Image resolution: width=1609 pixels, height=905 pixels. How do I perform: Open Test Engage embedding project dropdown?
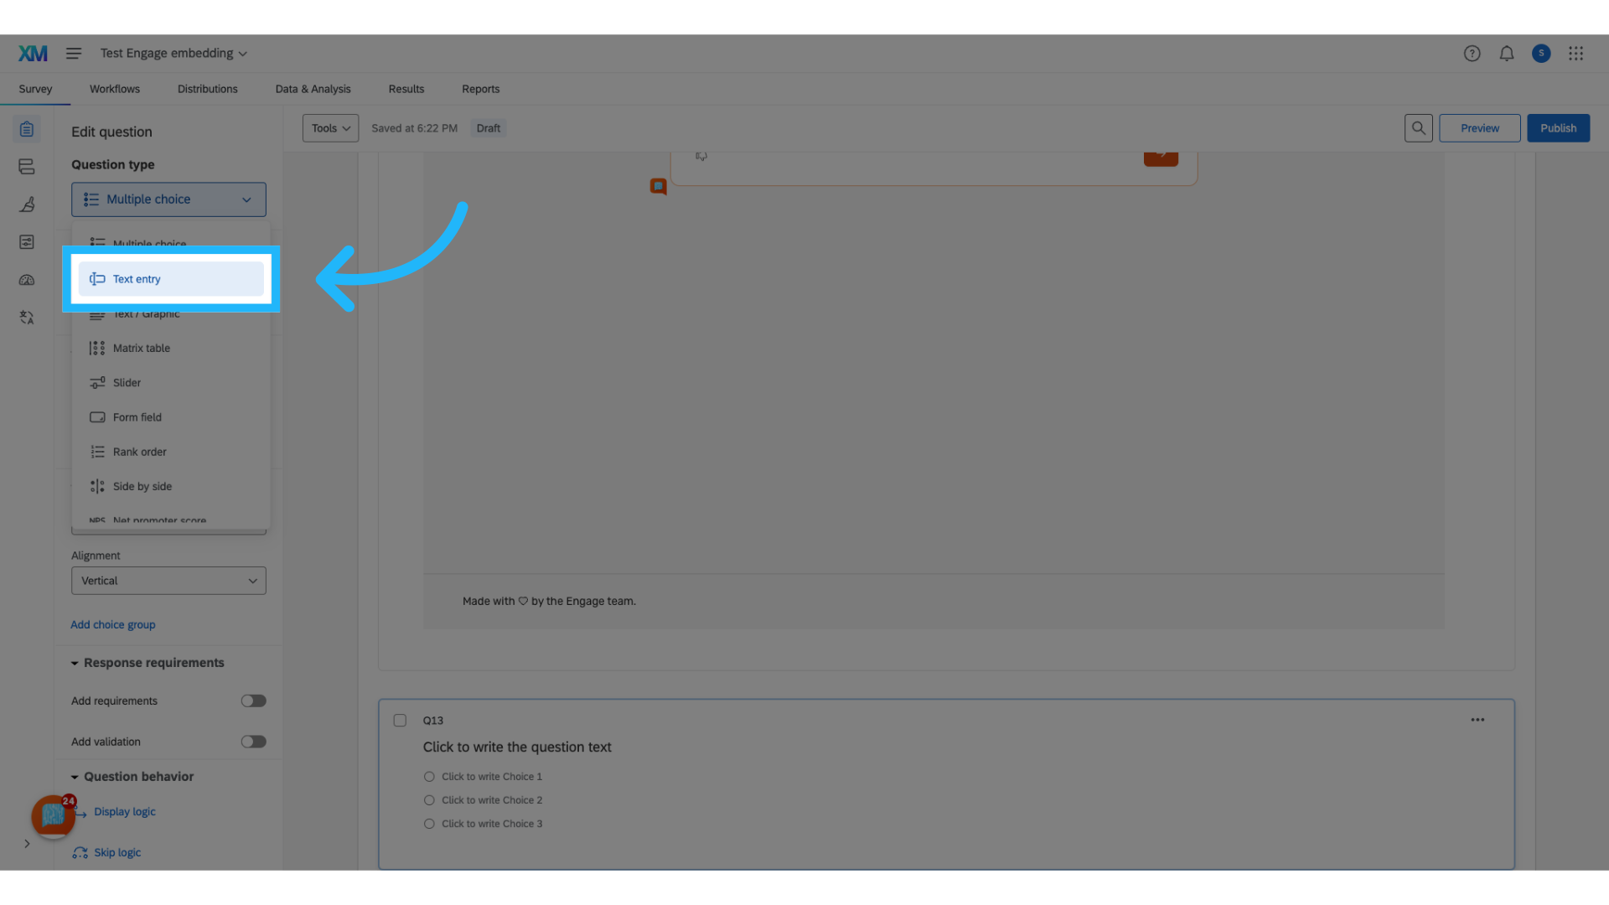pos(173,54)
